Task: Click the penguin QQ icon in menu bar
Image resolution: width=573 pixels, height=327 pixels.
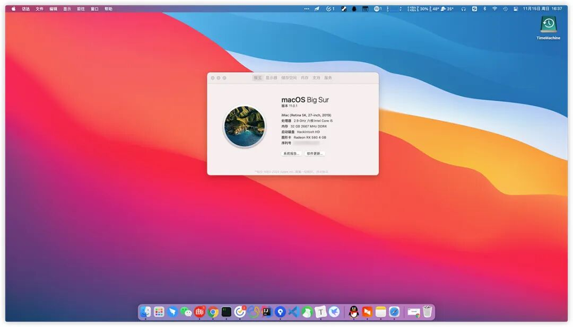Action: pyautogui.click(x=354, y=9)
